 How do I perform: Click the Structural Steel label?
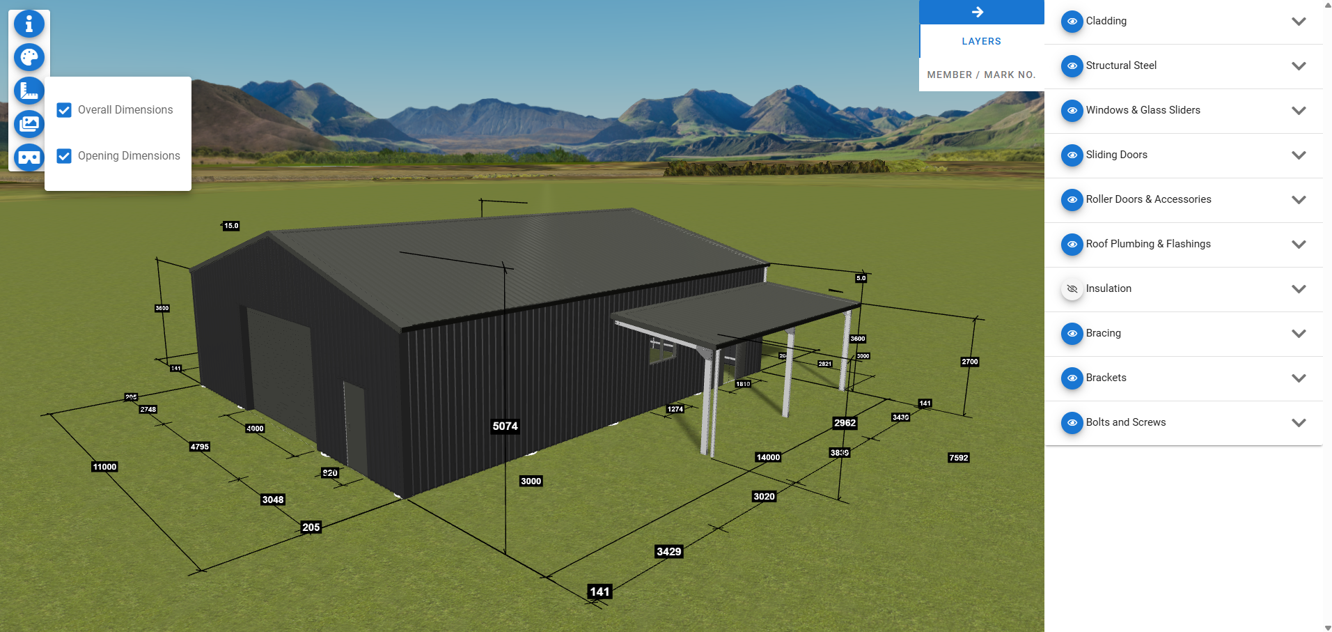(1121, 65)
